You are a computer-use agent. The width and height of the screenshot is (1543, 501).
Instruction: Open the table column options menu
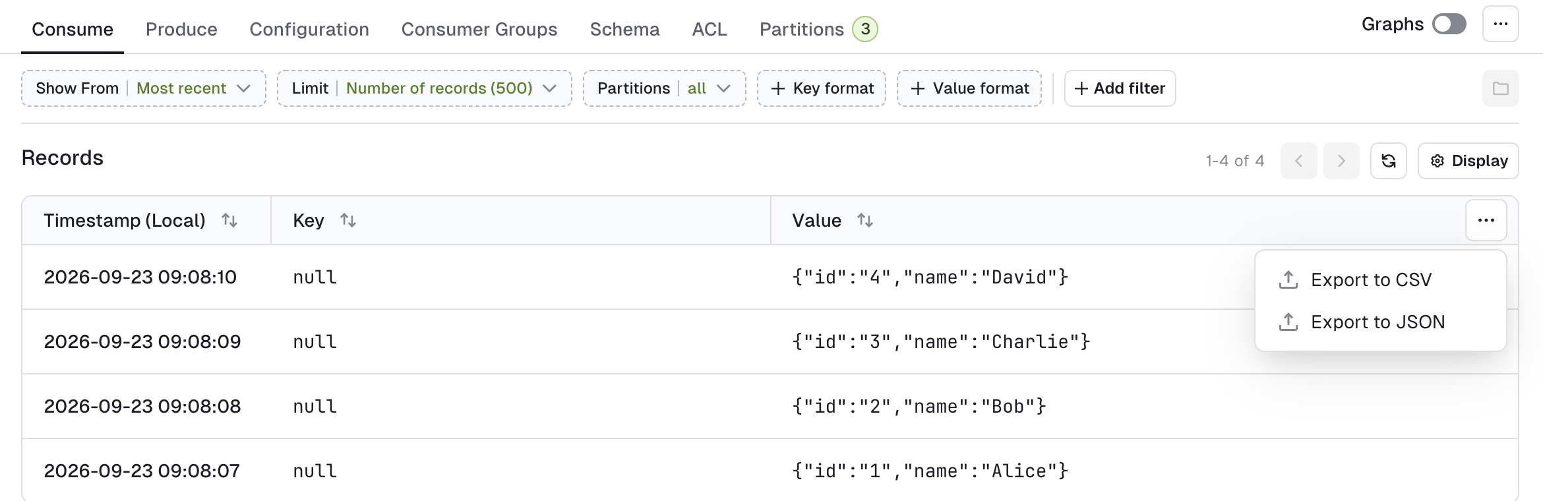1486,220
